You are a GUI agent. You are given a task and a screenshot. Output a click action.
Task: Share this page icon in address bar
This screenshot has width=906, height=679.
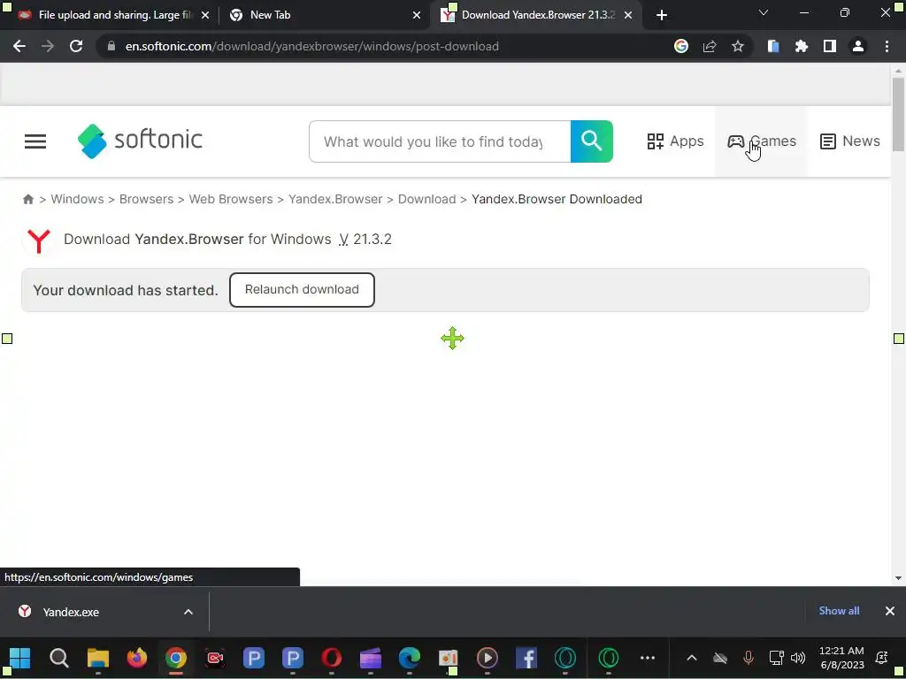(710, 46)
